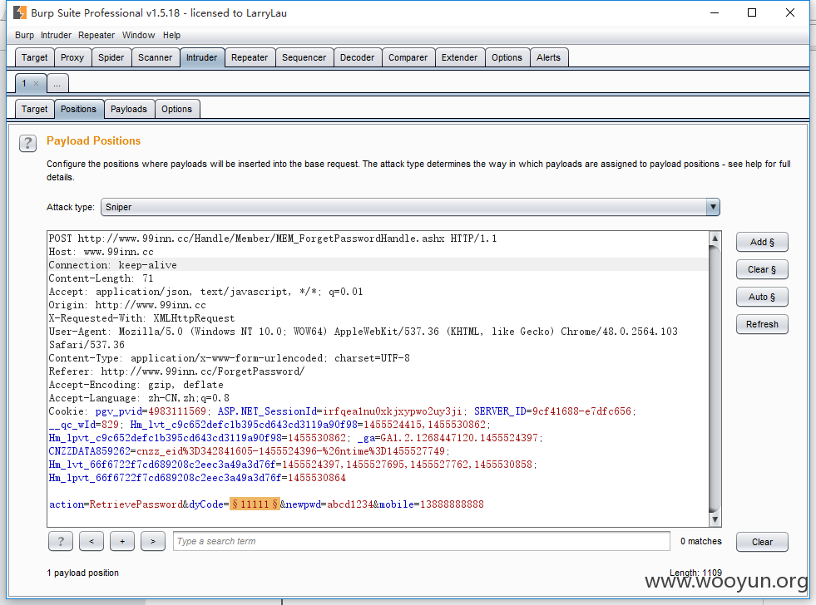Viewport: 816px width, 605px height.
Task: Click the plus search option button
Action: [122, 541]
